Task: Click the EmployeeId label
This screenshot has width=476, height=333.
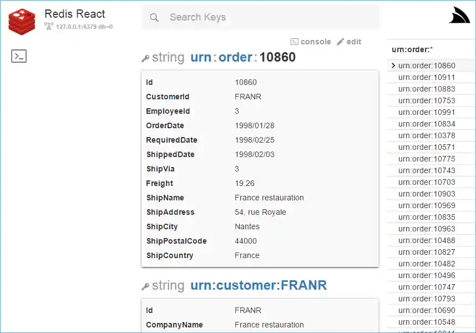Action: click(168, 111)
